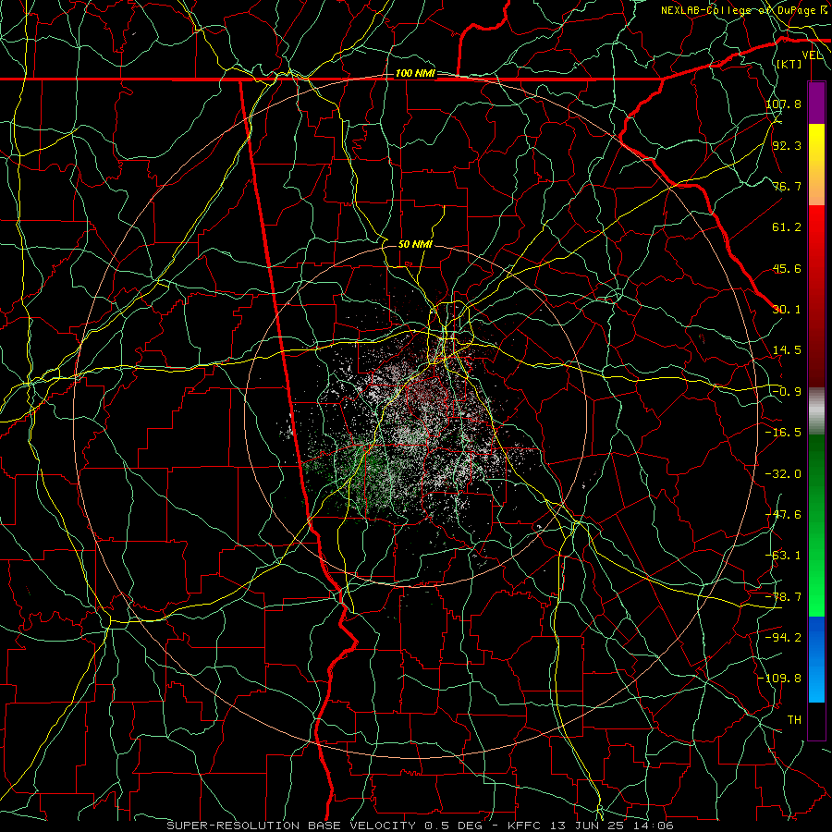Screen dimensions: 832x832
Task: Select the -109.8 velocity scale value
Action: tap(779, 679)
